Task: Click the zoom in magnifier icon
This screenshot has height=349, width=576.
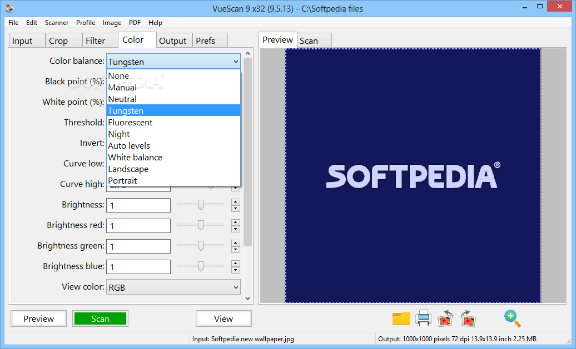Action: (x=513, y=318)
